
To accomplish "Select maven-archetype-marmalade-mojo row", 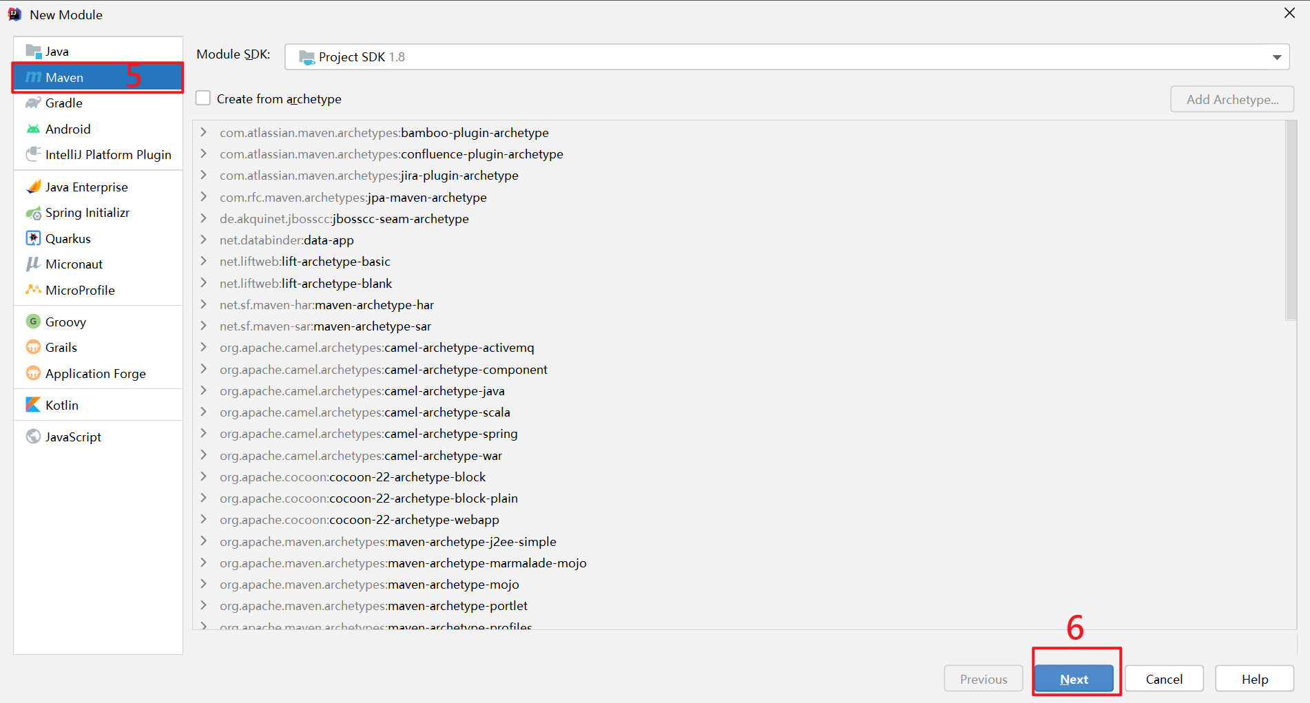I will (738, 563).
